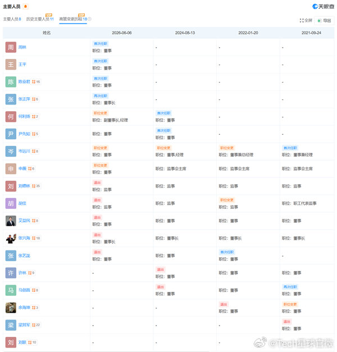The height and width of the screenshot is (352, 337).
Task: Click 职位: 职工代表监事 cell in 胡 row
Action: tap(299, 203)
